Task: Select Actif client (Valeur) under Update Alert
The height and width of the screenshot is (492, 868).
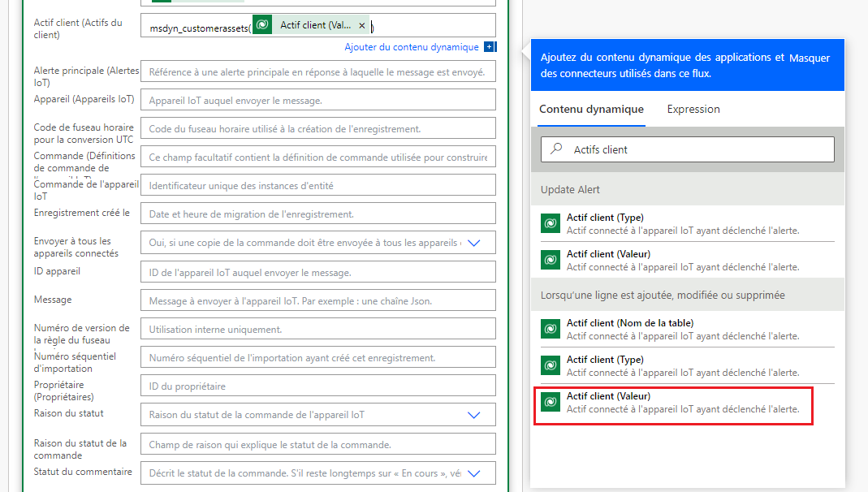Action: (x=687, y=260)
